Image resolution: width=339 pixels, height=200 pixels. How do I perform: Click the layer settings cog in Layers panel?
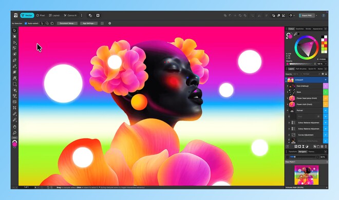pos(323,74)
